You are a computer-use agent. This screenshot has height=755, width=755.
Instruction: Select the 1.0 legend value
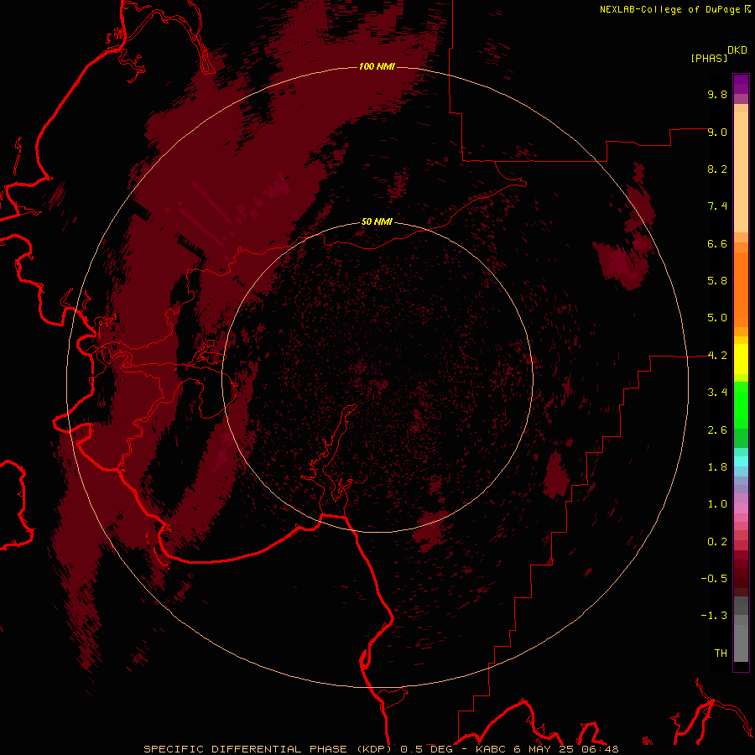click(717, 504)
